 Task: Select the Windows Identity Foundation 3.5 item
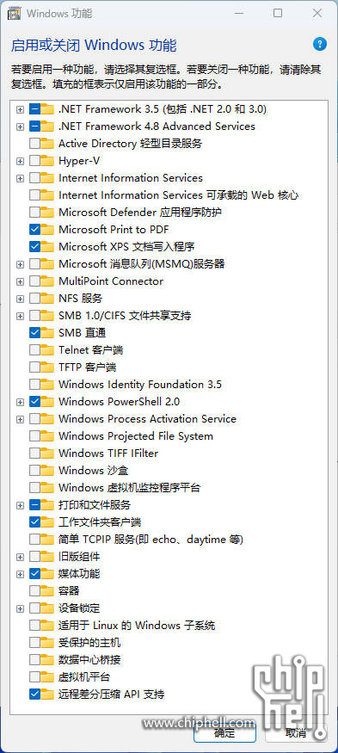pyautogui.click(x=139, y=385)
